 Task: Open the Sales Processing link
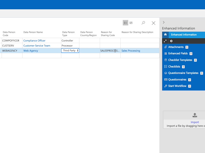(131, 51)
